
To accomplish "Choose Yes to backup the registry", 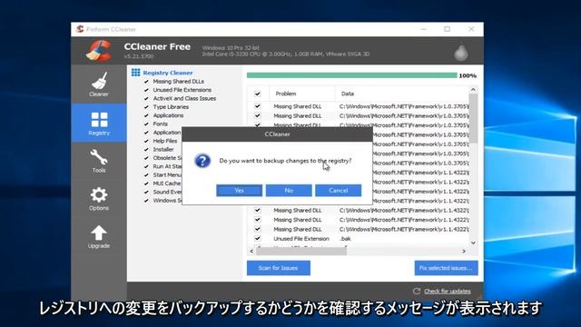I will pos(240,190).
